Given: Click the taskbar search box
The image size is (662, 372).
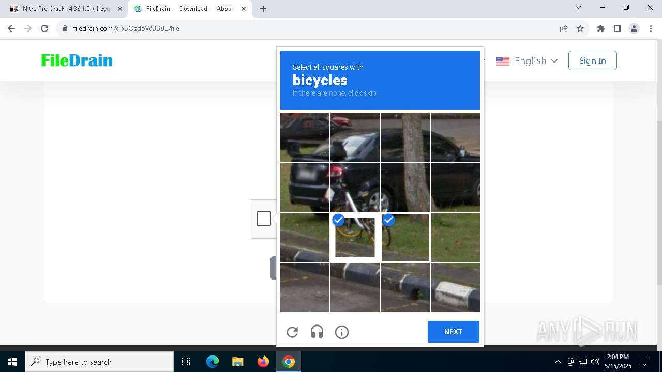Looking at the screenshot, I should click(99, 362).
